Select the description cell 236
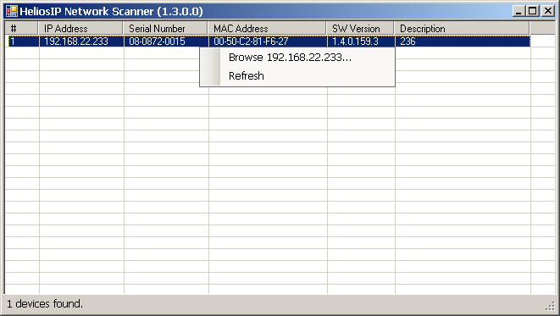This screenshot has height=316, width=560. pyautogui.click(x=463, y=42)
